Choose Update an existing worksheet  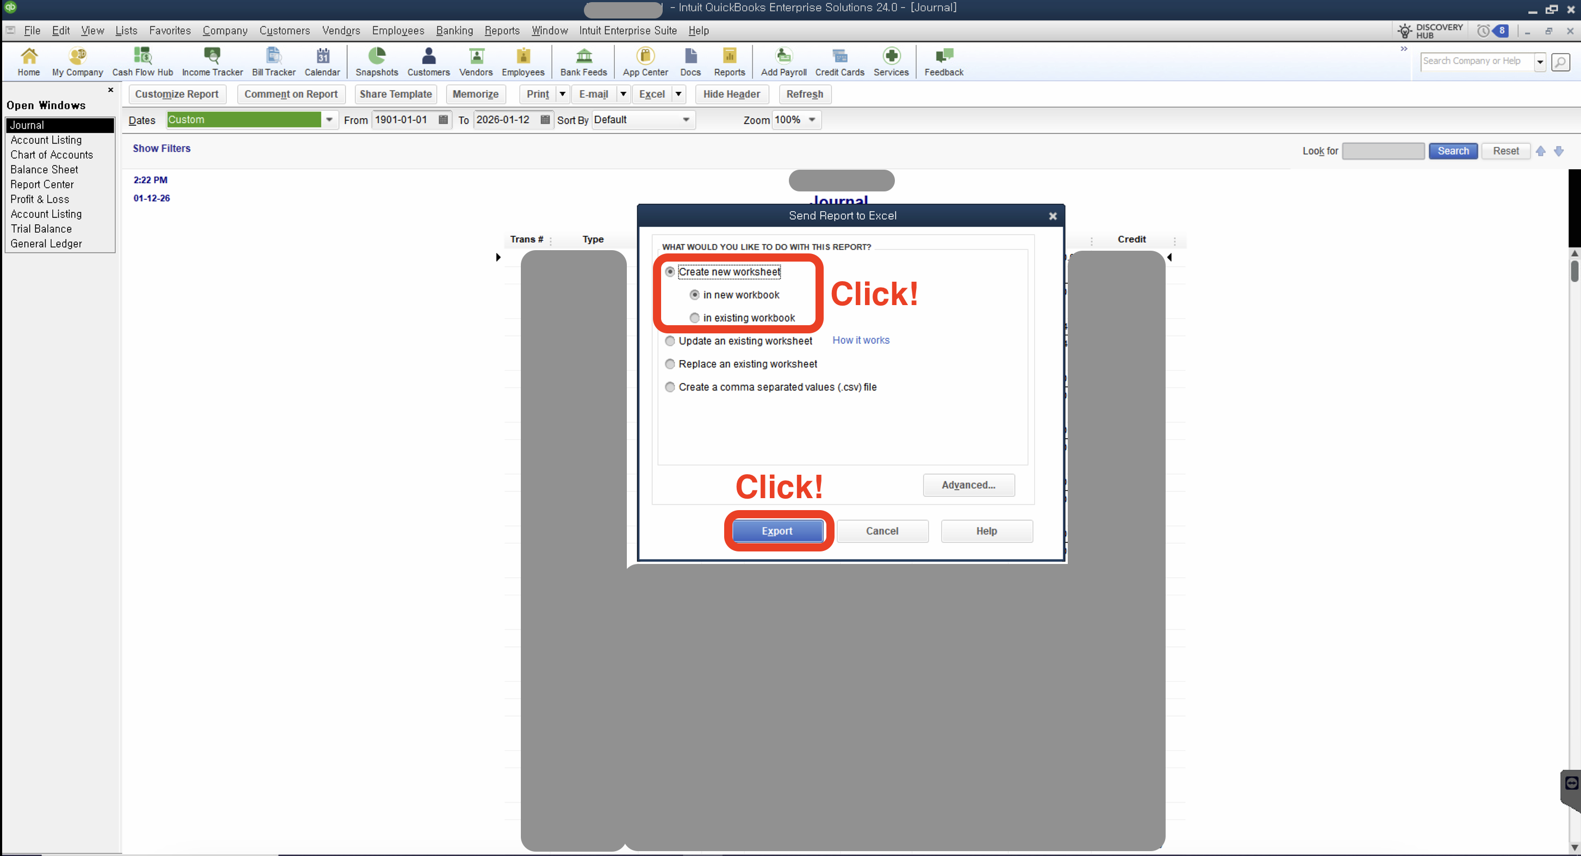click(670, 341)
